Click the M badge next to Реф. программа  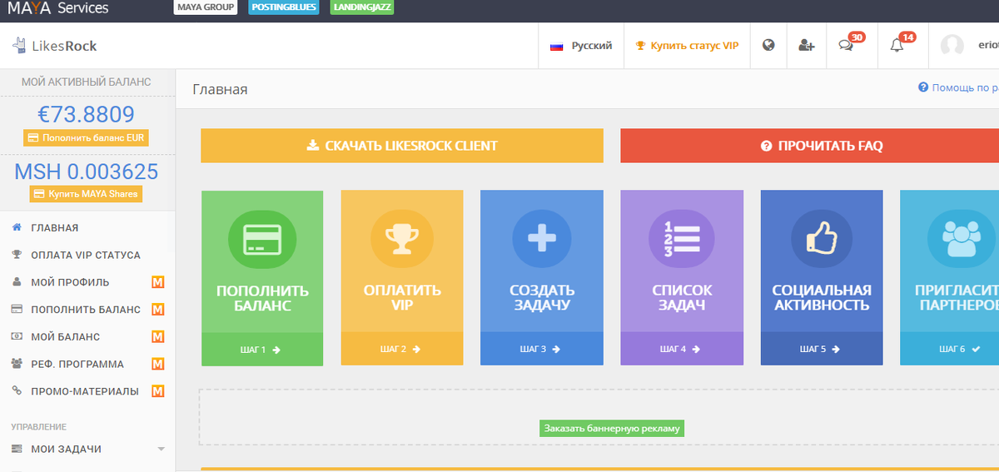click(x=158, y=364)
